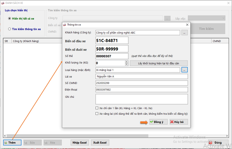Click the Biển số đuôi xe field

[x=112, y=49]
